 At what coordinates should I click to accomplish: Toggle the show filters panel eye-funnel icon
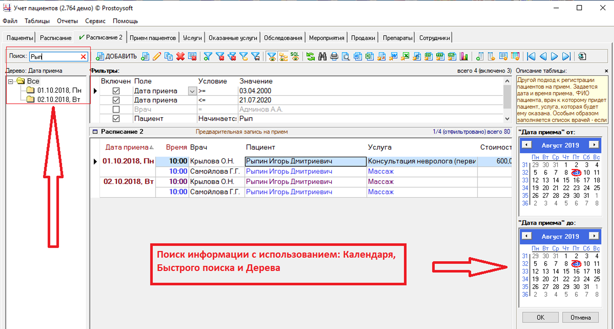pos(272,56)
